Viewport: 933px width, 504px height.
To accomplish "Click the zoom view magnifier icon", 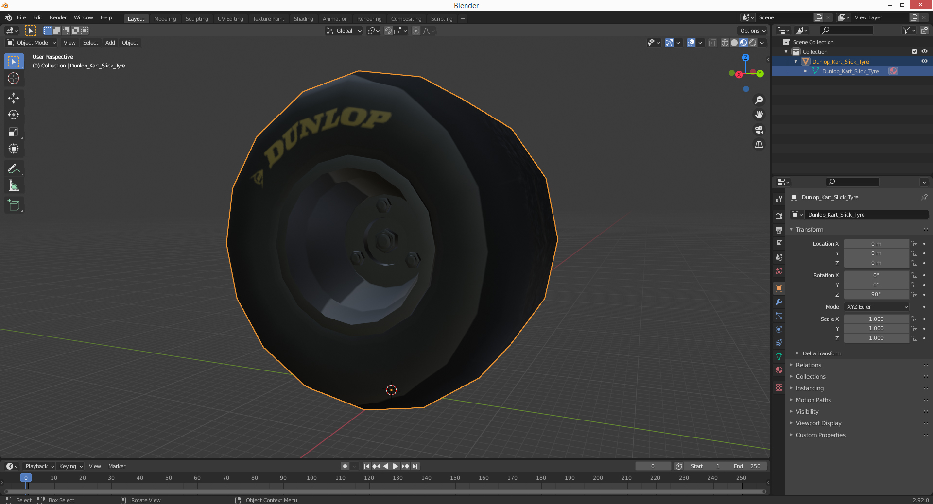I will (759, 100).
